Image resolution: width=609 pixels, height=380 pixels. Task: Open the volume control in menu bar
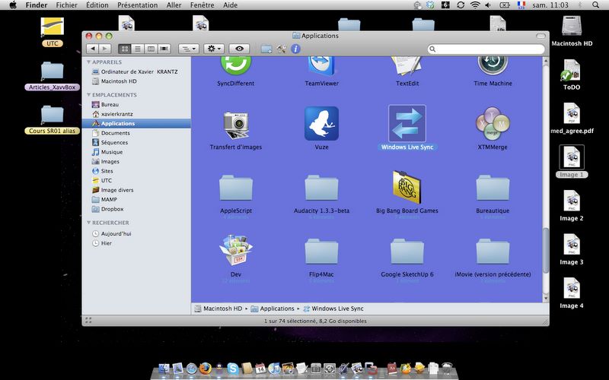coord(488,5)
